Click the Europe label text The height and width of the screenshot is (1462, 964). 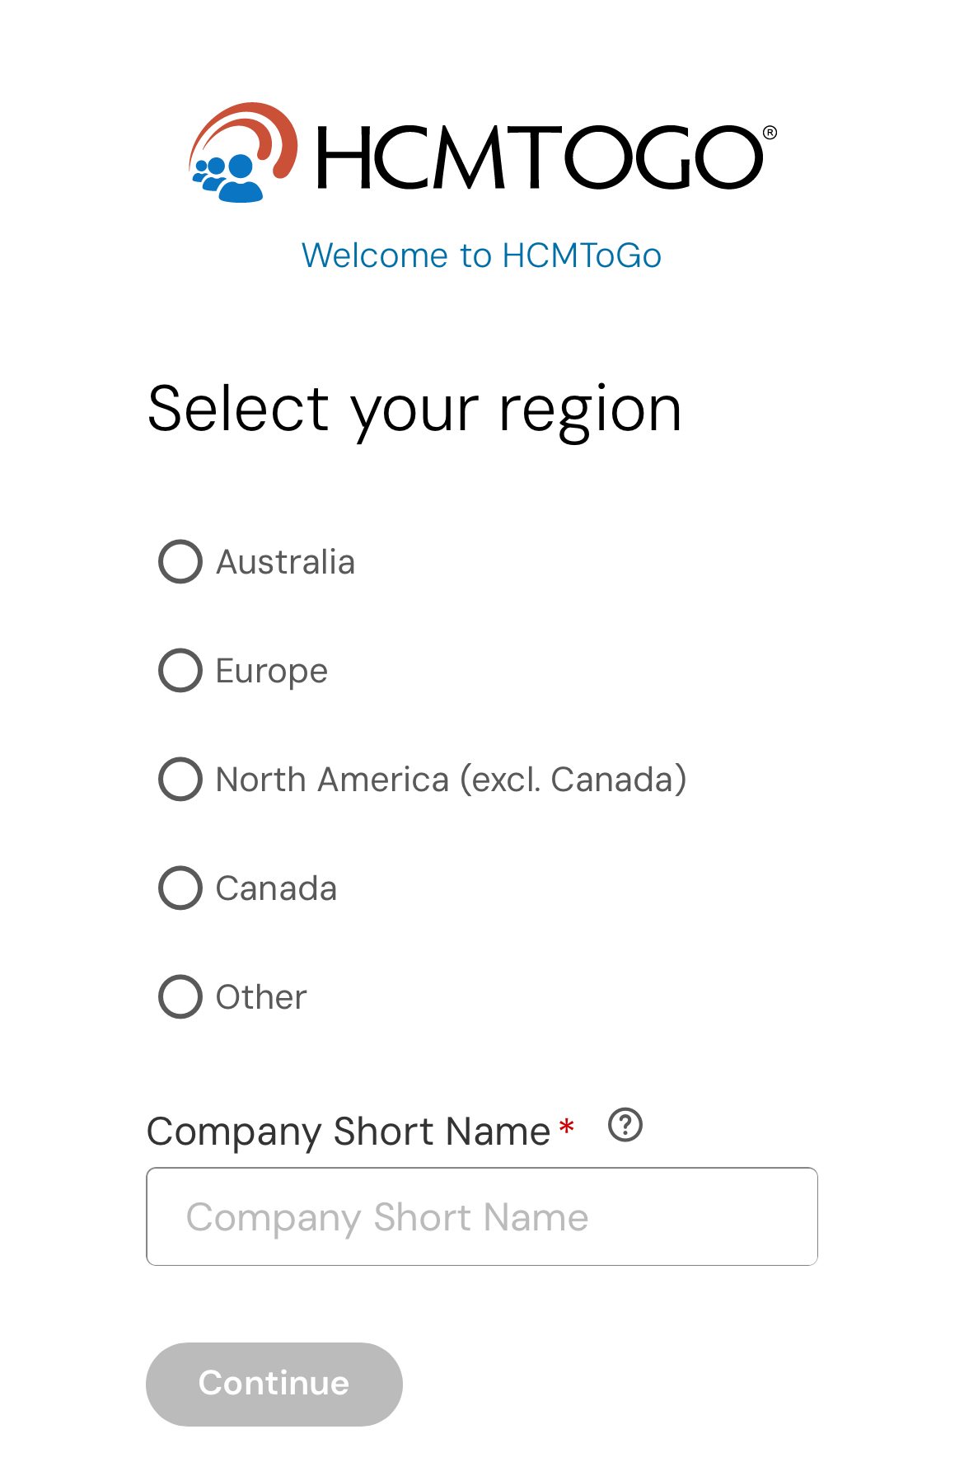click(x=272, y=671)
